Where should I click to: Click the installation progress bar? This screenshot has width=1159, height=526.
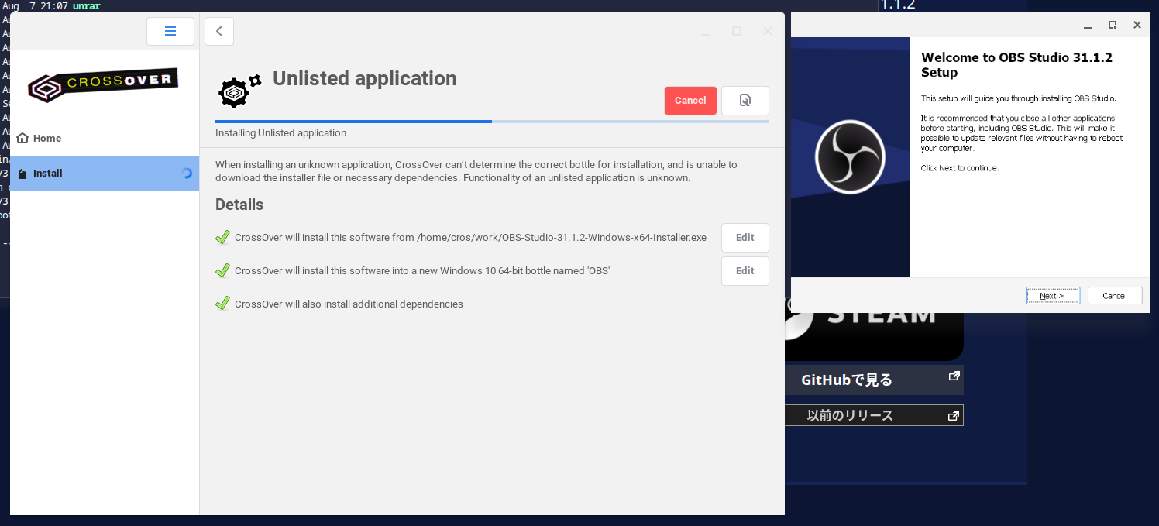[x=492, y=122]
